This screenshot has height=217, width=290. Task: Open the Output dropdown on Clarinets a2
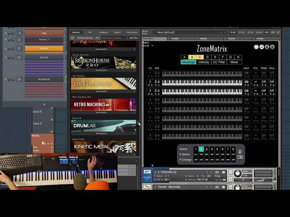(x=181, y=176)
